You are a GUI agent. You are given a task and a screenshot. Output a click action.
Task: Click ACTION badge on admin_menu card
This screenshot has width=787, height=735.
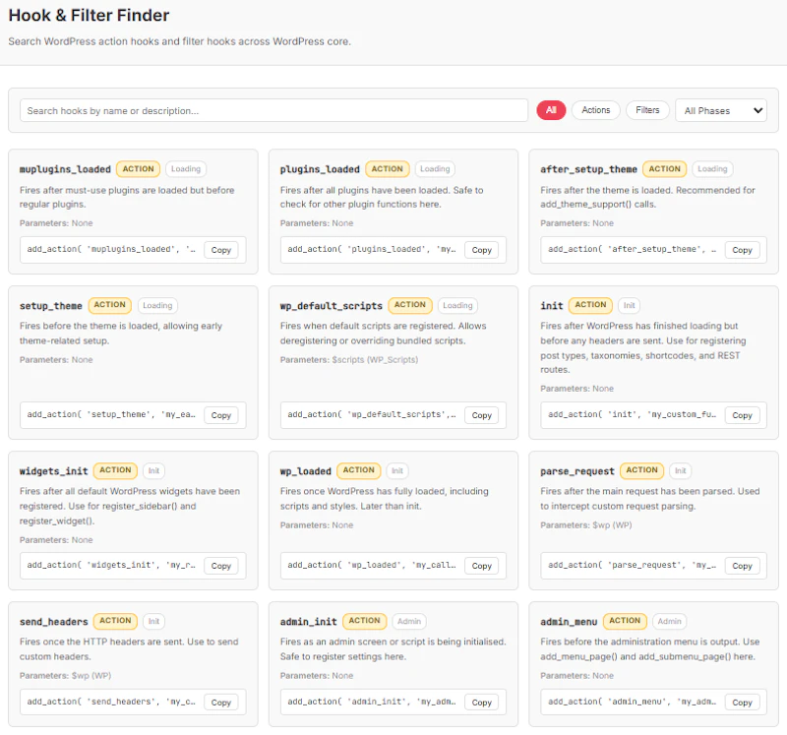(x=625, y=621)
